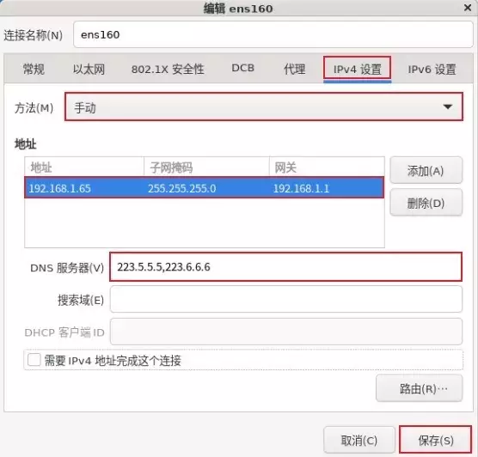Switch to the 常规 tab
This screenshot has height=457, width=478.
coord(34,70)
